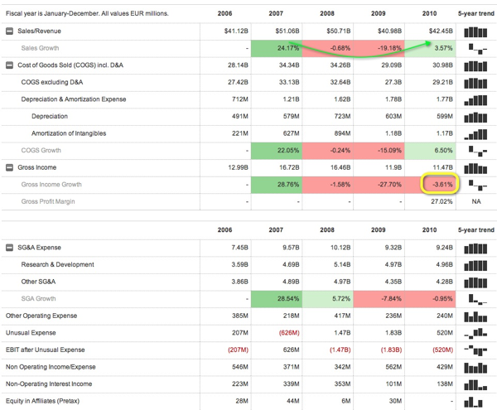Viewport: 497px width, 410px height.
Task: Click the 28.54% SGA growth cell
Action: (277, 298)
